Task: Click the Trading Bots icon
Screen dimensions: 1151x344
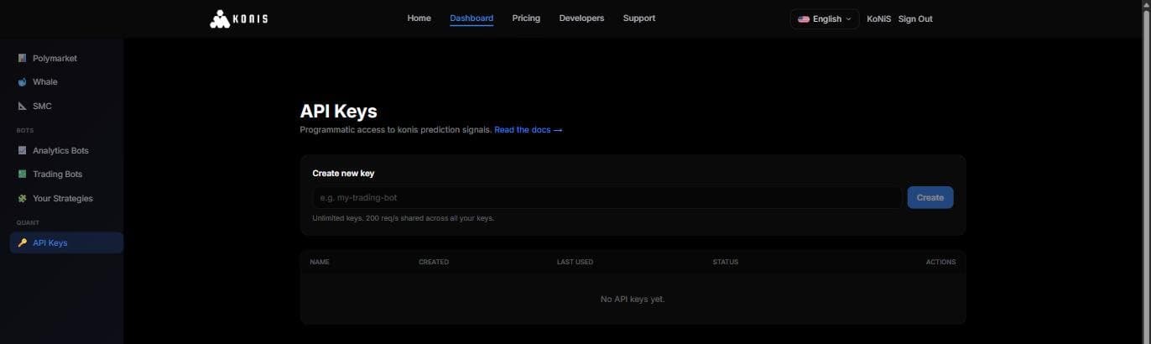Action: pos(23,175)
